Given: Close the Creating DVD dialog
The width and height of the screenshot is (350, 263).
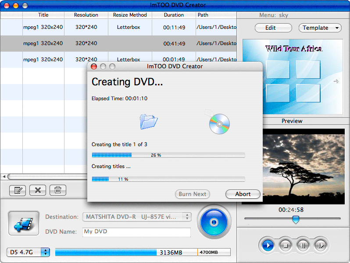Looking at the screenshot, I should [x=94, y=67].
